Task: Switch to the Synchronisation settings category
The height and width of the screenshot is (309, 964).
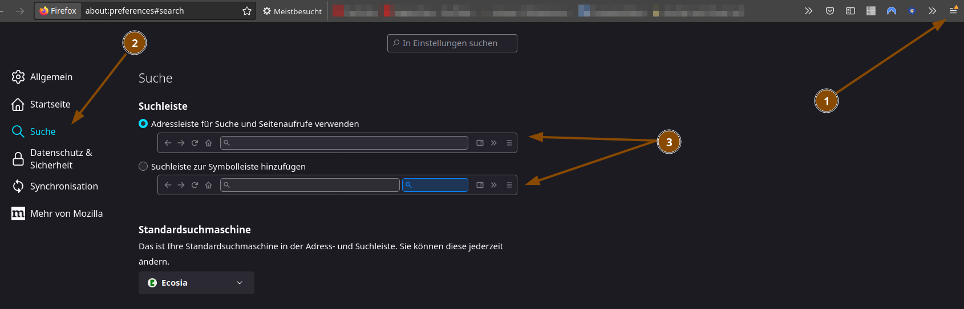Action: pyautogui.click(x=55, y=186)
